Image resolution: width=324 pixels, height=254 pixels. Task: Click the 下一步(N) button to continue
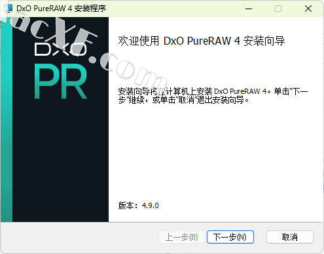coord(230,237)
